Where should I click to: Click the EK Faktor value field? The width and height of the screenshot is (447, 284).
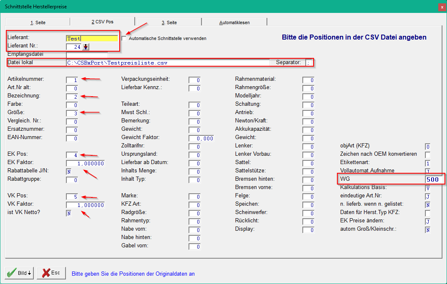[x=85, y=163]
